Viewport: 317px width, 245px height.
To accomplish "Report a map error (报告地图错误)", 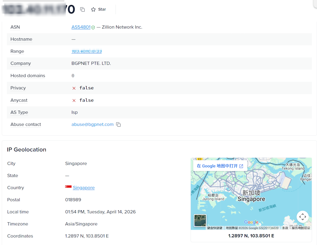I will pyautogui.click(x=301, y=228).
